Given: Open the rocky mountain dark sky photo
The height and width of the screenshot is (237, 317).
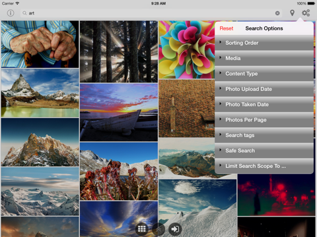Looking at the screenshot, I should pos(40,142).
